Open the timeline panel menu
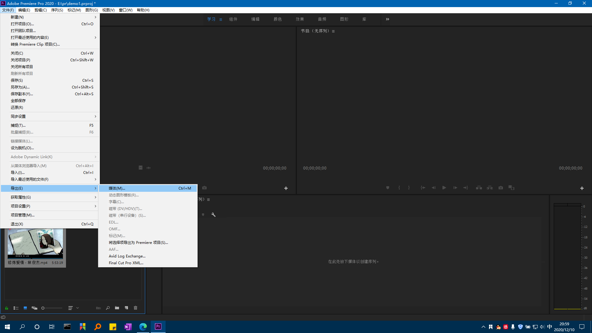The height and width of the screenshot is (333, 592). pyautogui.click(x=208, y=199)
